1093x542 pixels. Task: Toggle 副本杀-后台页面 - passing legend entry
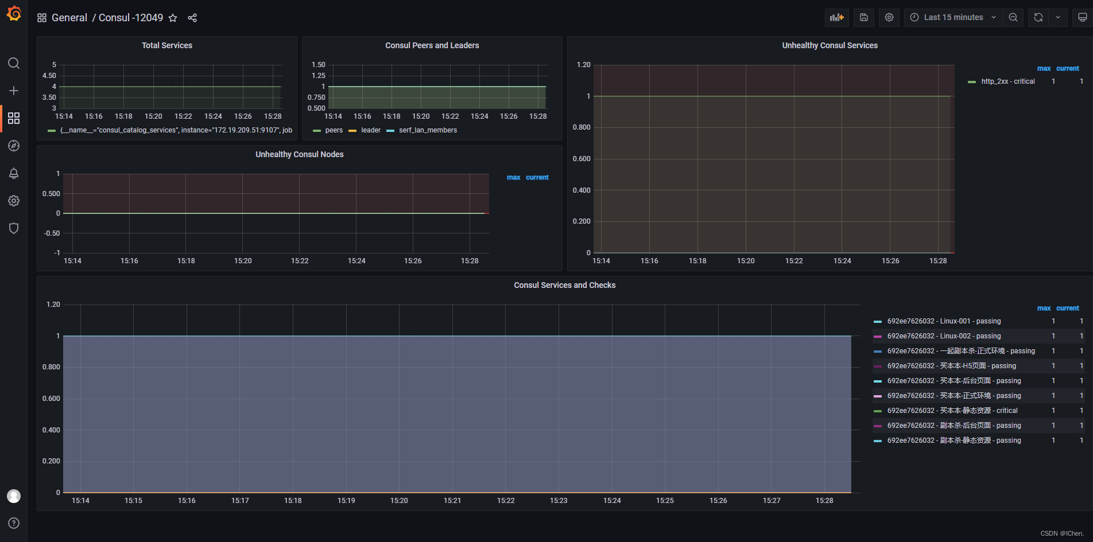(954, 426)
